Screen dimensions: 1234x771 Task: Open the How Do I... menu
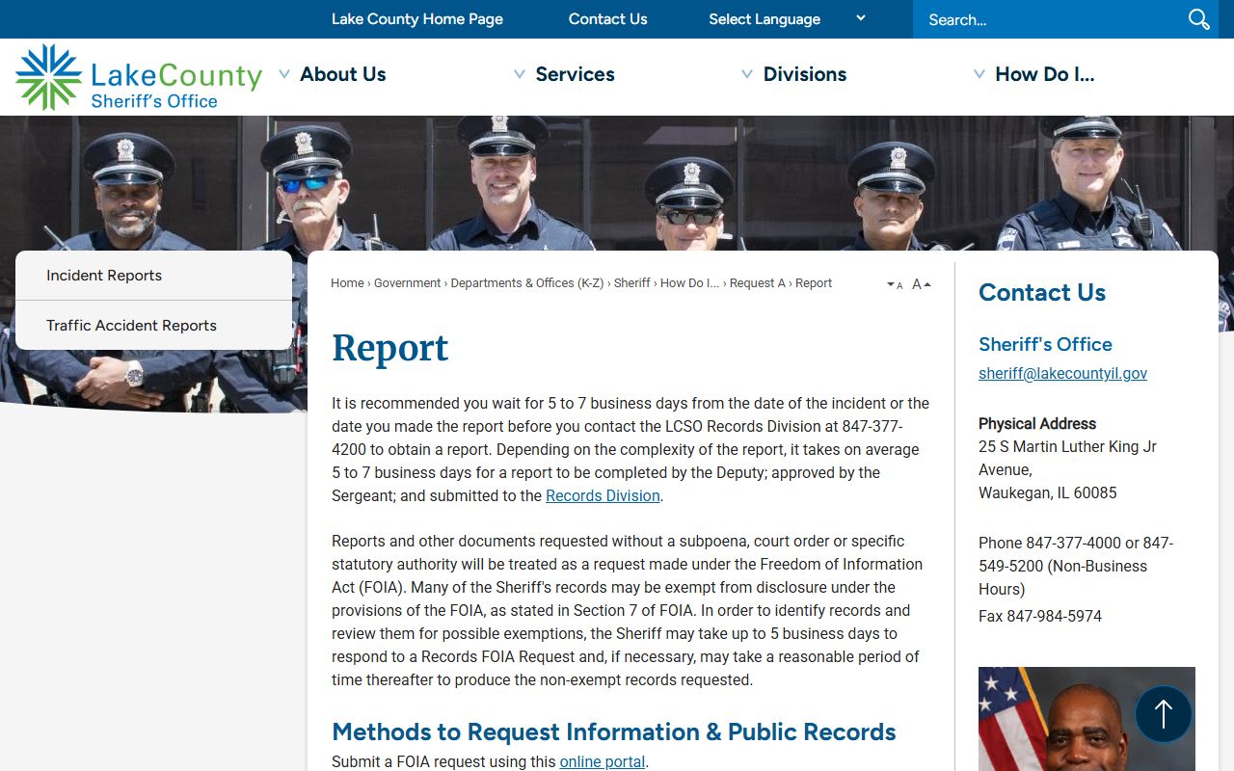[x=1045, y=74]
